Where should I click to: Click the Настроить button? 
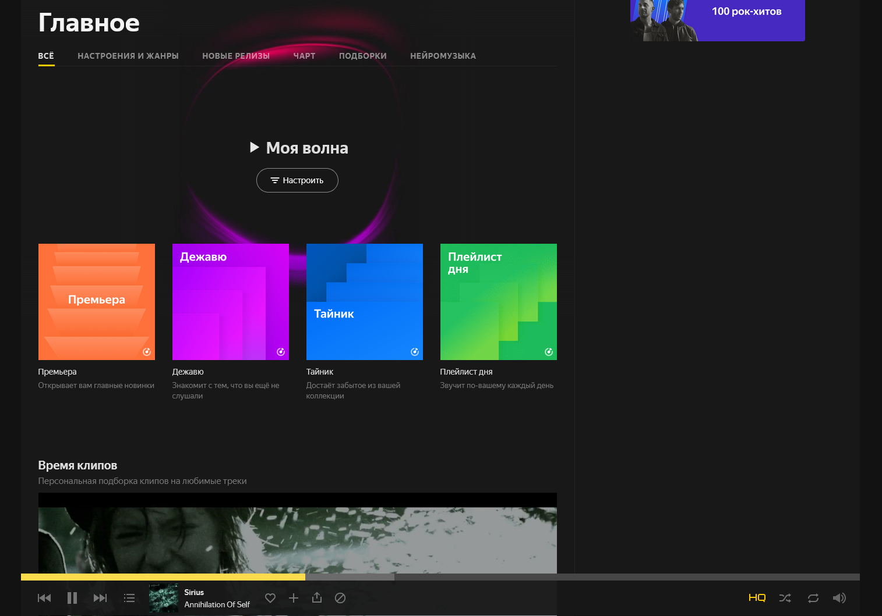tap(297, 180)
